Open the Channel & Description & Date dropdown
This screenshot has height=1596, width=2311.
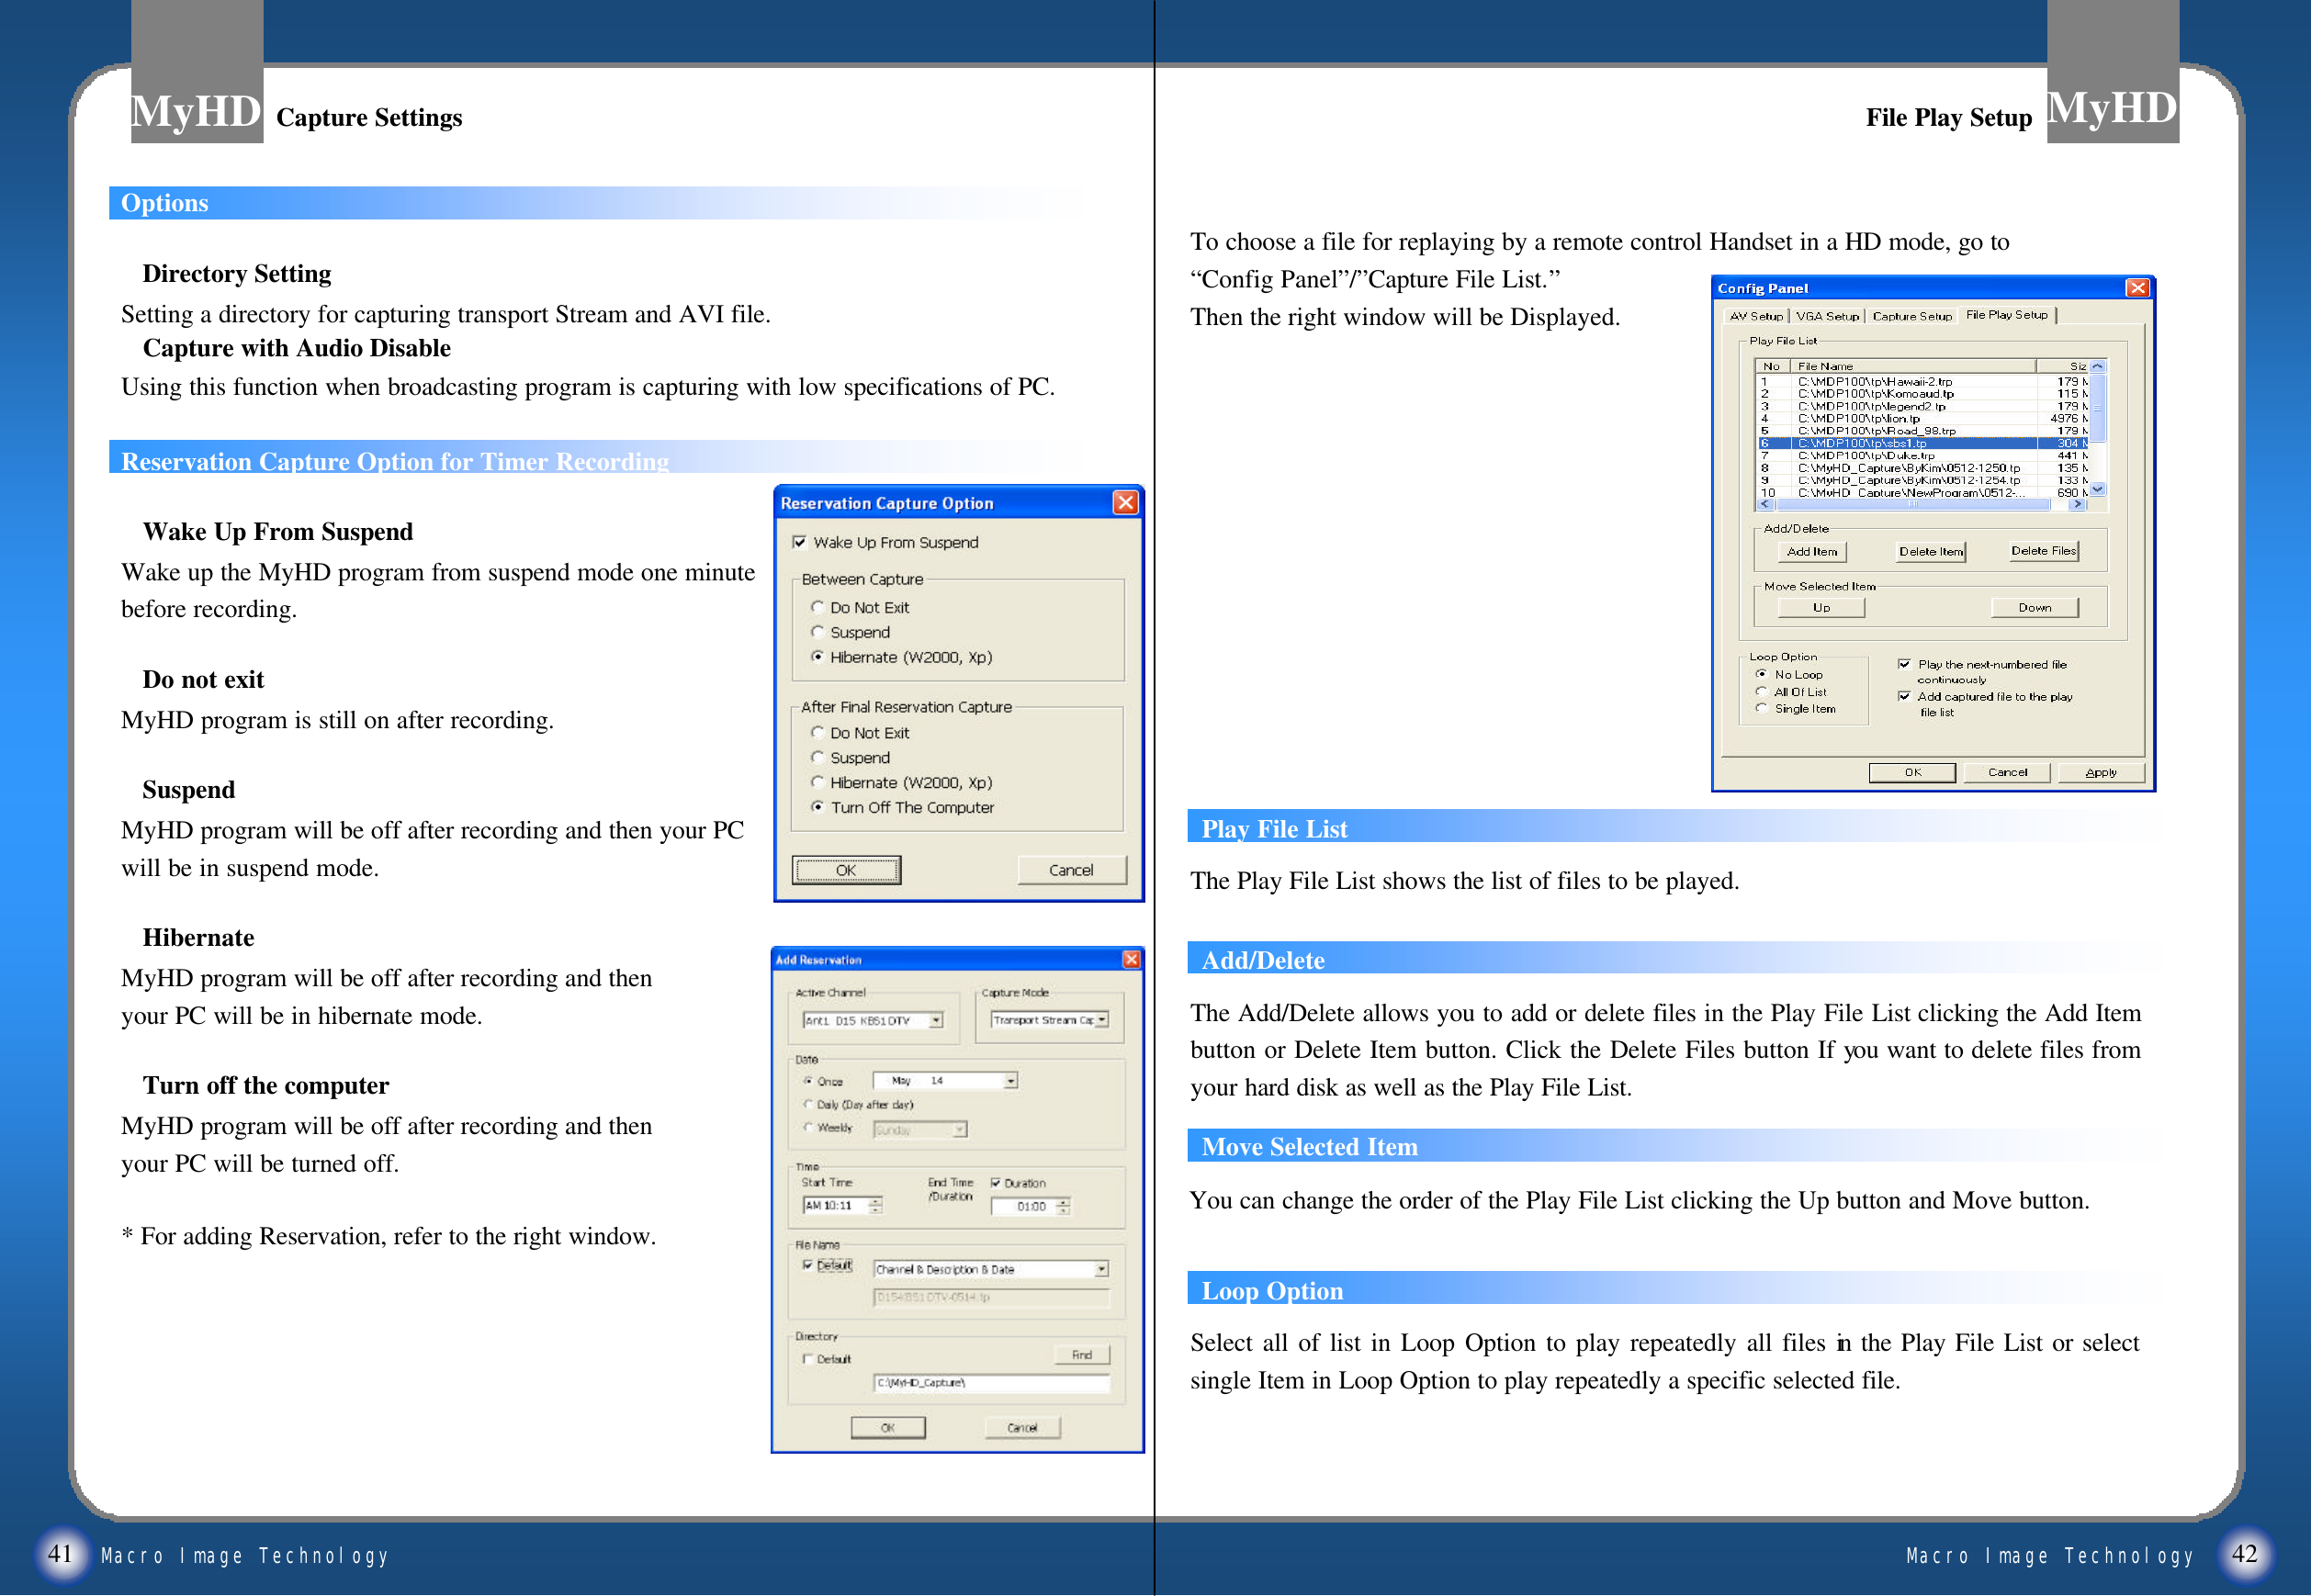pyautogui.click(x=1101, y=1269)
